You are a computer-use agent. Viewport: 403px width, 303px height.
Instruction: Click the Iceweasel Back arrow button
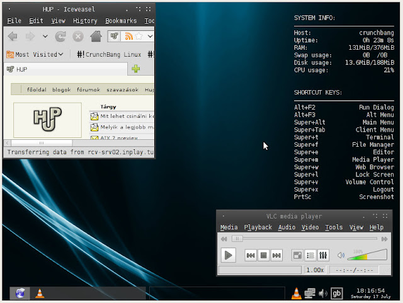pyautogui.click(x=13, y=37)
